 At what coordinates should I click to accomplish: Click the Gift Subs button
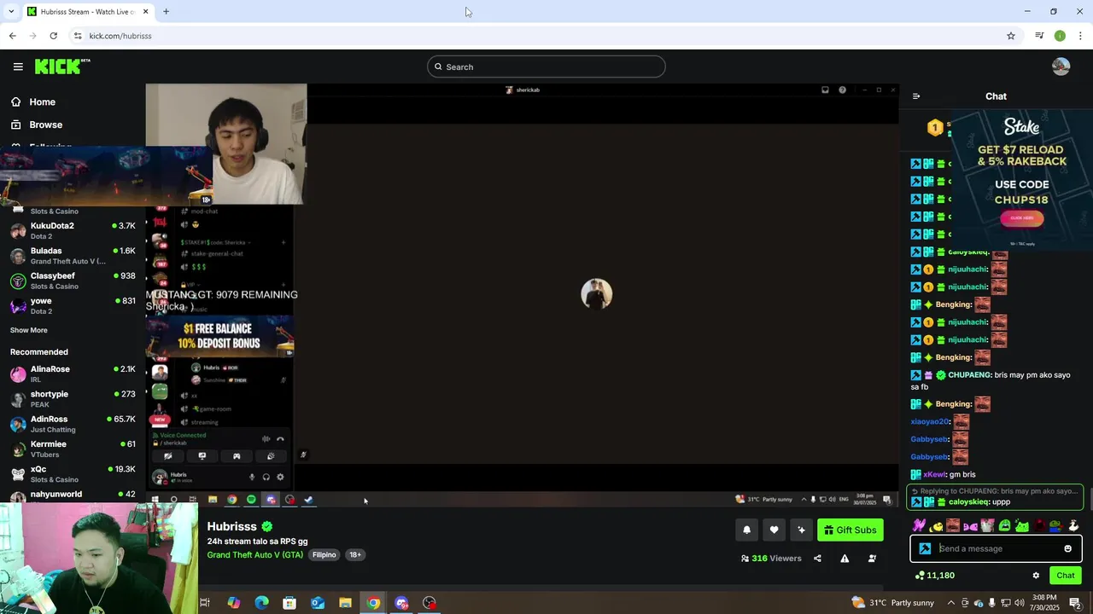click(x=850, y=530)
